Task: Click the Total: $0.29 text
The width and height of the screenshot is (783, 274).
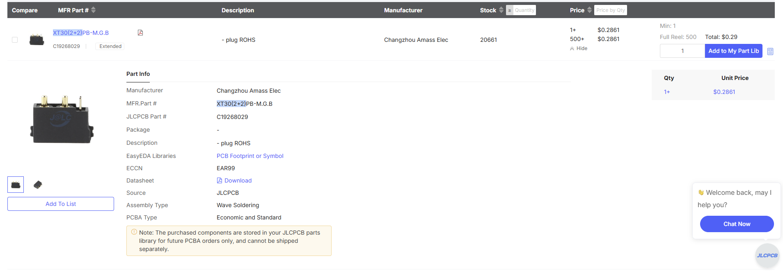Action: [721, 37]
